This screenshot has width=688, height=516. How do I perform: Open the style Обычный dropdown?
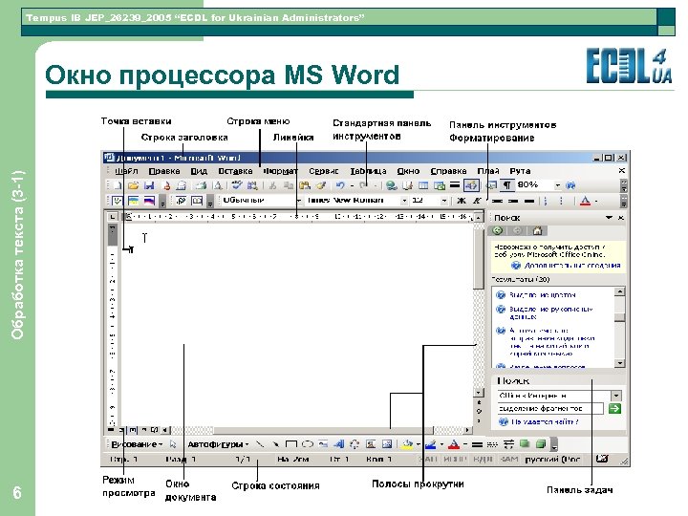299,201
